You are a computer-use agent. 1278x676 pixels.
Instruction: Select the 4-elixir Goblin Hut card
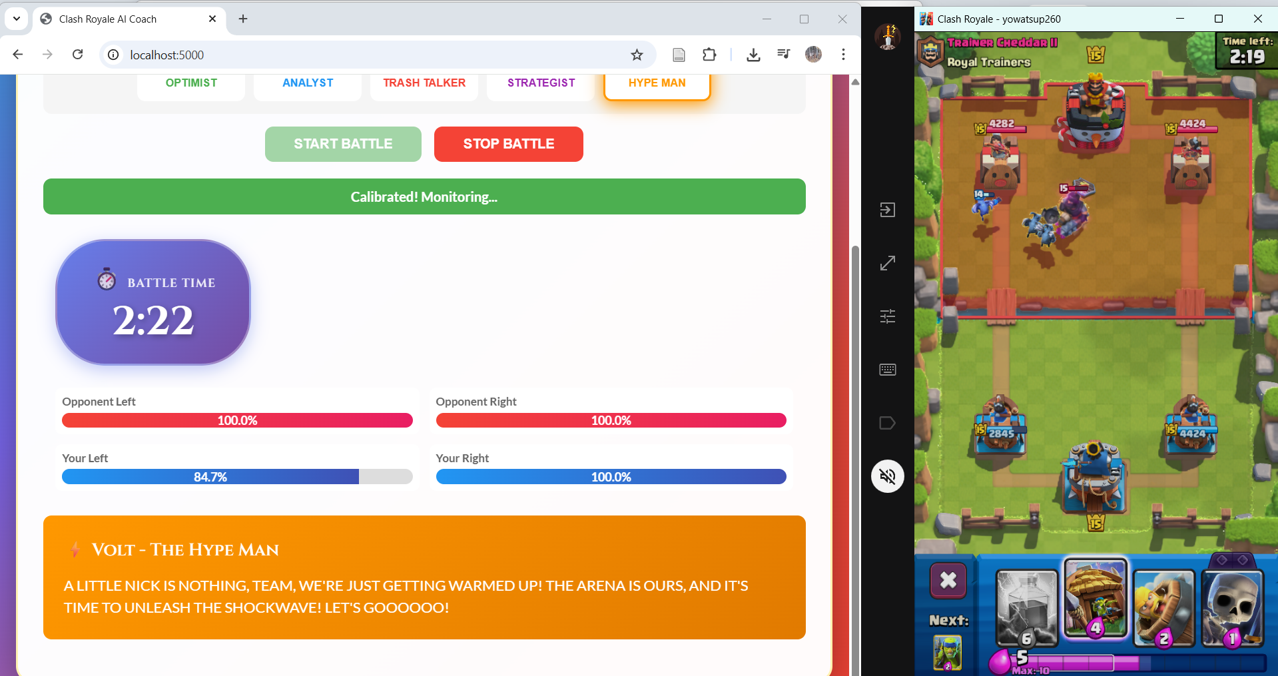[1096, 599]
